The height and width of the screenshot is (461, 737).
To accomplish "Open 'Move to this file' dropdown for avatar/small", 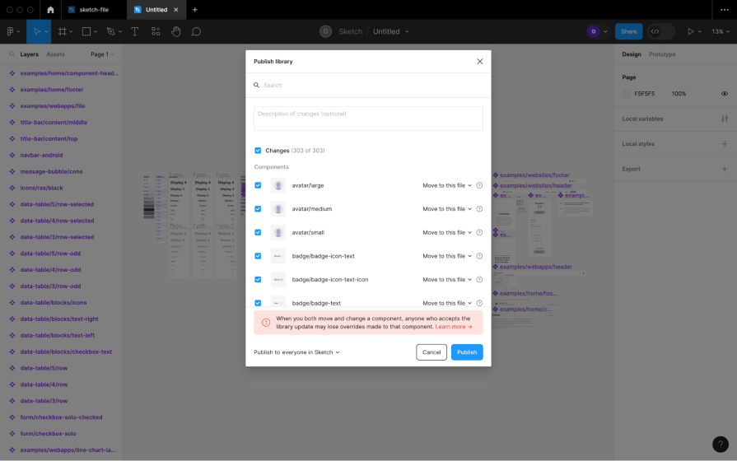I will [x=447, y=232].
